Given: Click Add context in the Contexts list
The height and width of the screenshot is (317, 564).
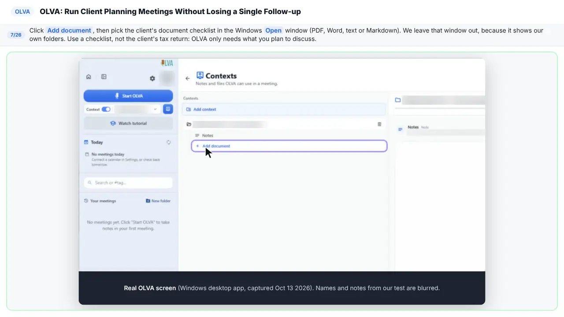Looking at the screenshot, I should [x=284, y=109].
